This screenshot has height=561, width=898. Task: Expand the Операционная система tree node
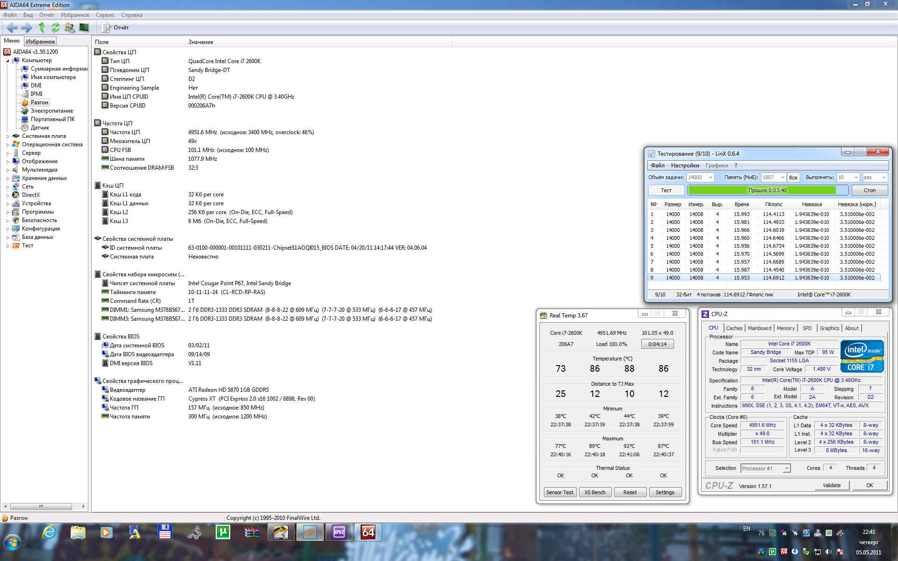[7, 145]
